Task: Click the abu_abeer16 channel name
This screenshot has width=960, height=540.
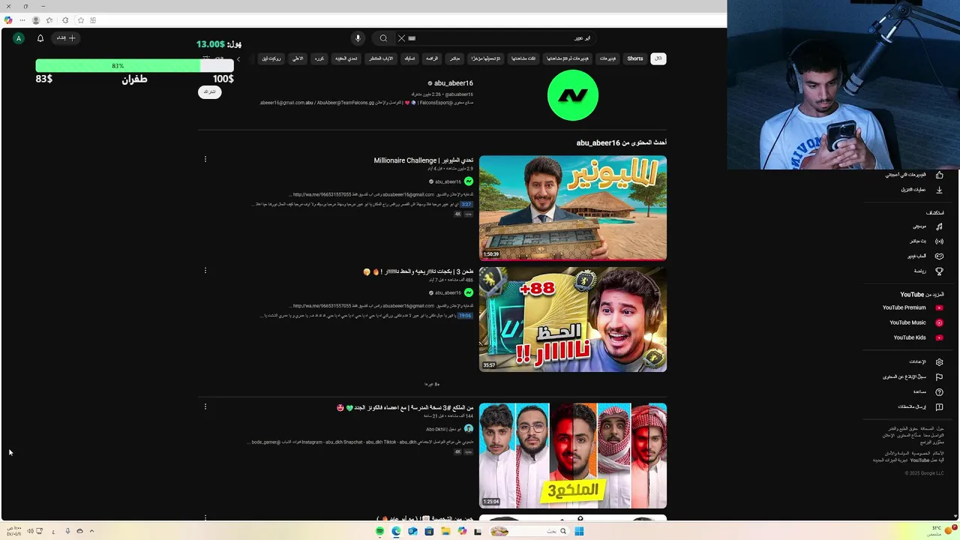Action: pos(454,83)
